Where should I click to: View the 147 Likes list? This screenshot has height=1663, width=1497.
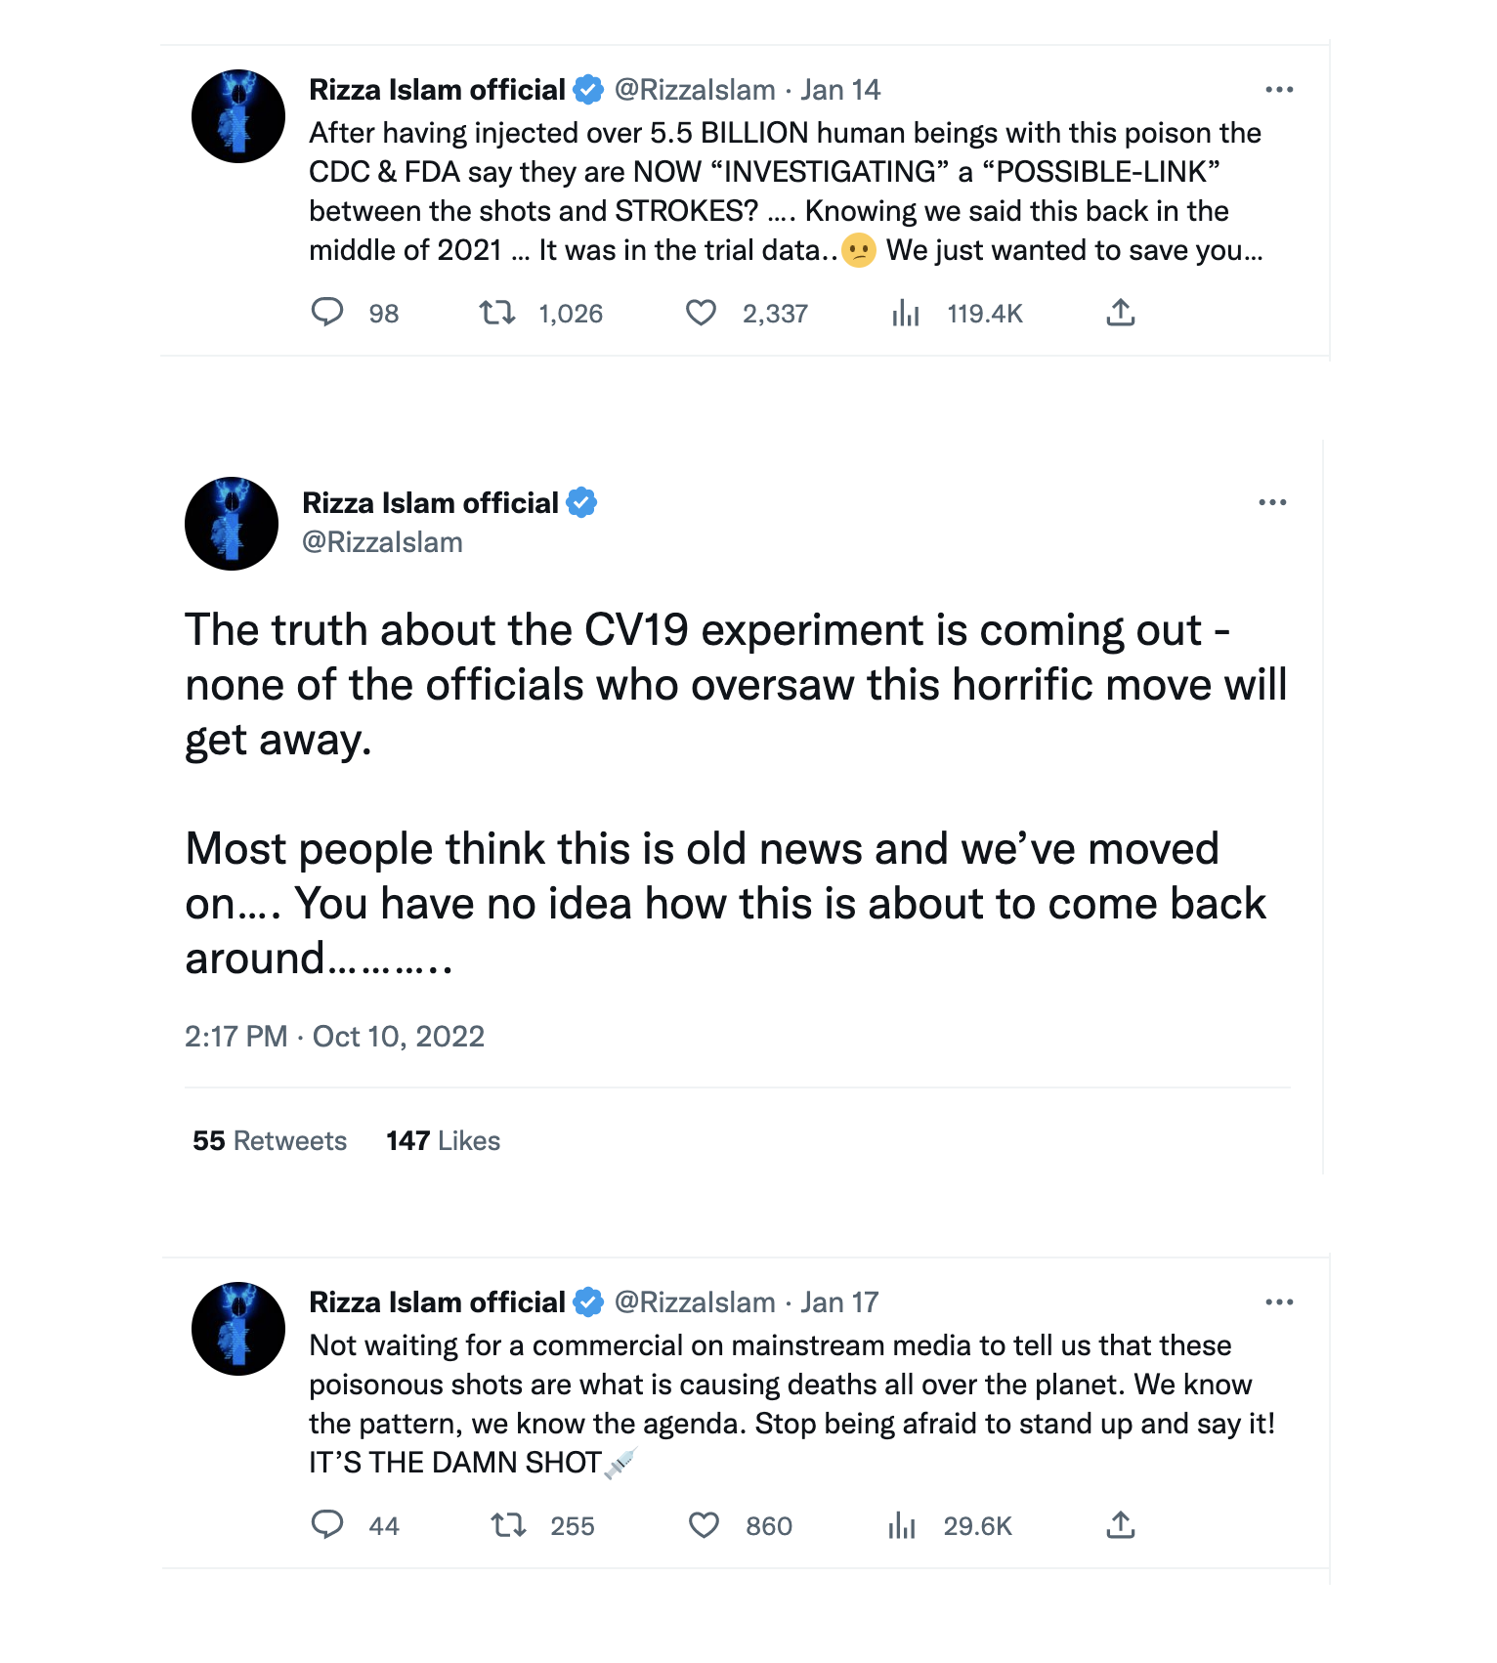[443, 1140]
